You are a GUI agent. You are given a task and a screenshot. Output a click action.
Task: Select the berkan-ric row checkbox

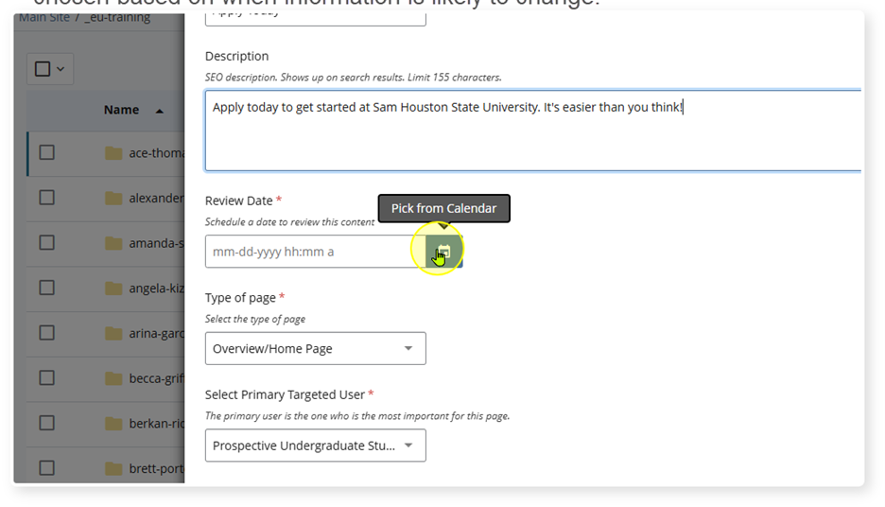coord(47,424)
